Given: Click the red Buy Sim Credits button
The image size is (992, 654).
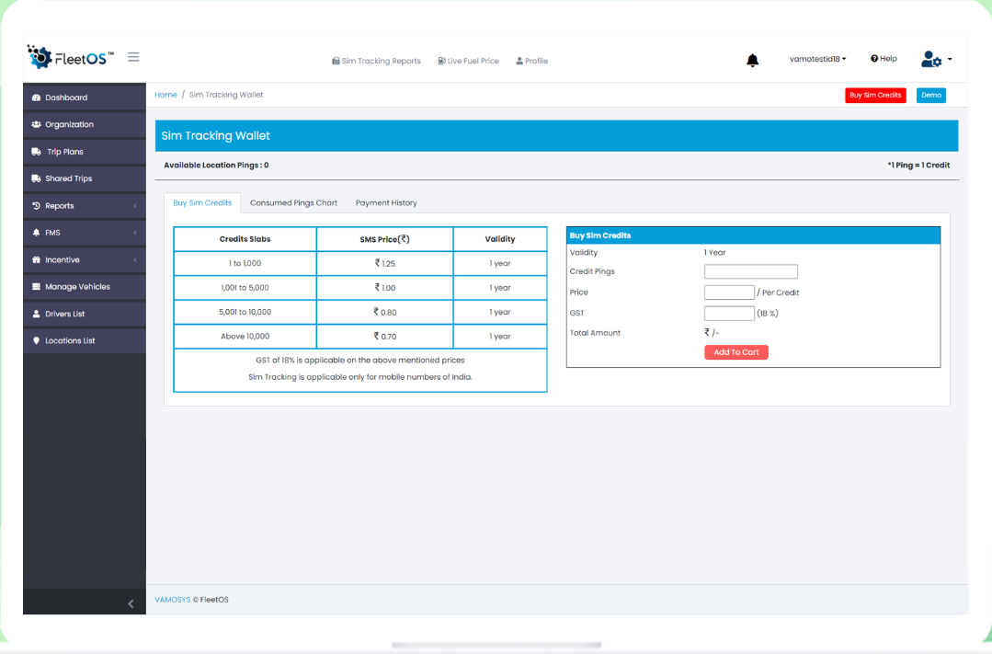Looking at the screenshot, I should point(875,95).
